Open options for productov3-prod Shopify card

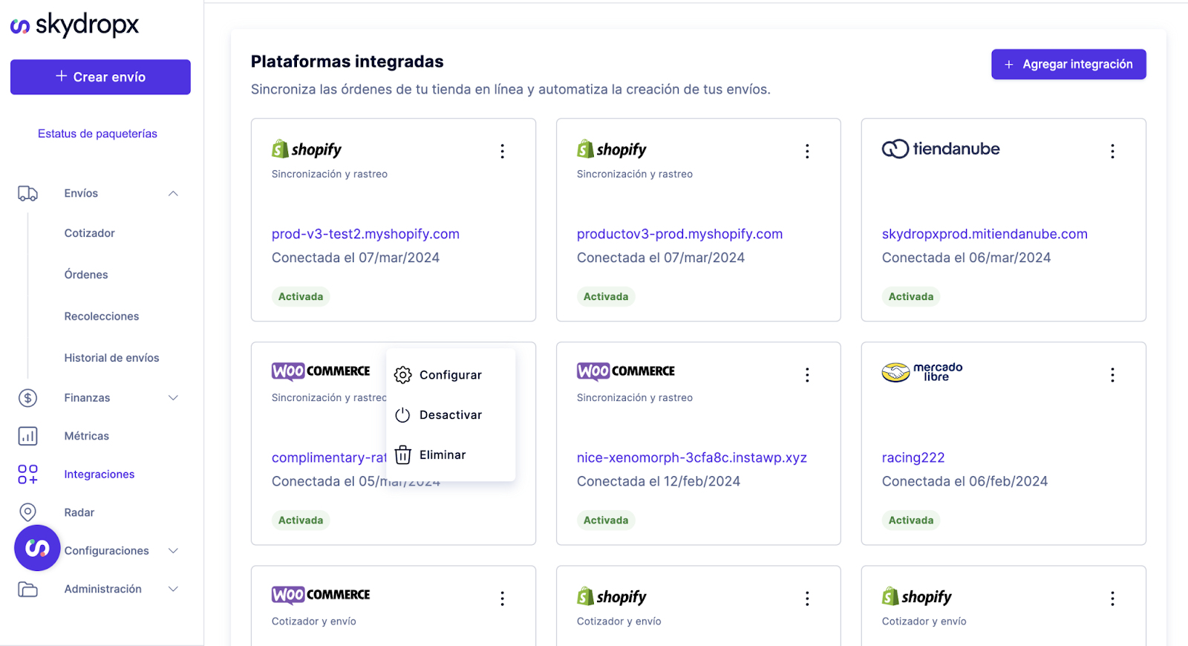click(807, 151)
